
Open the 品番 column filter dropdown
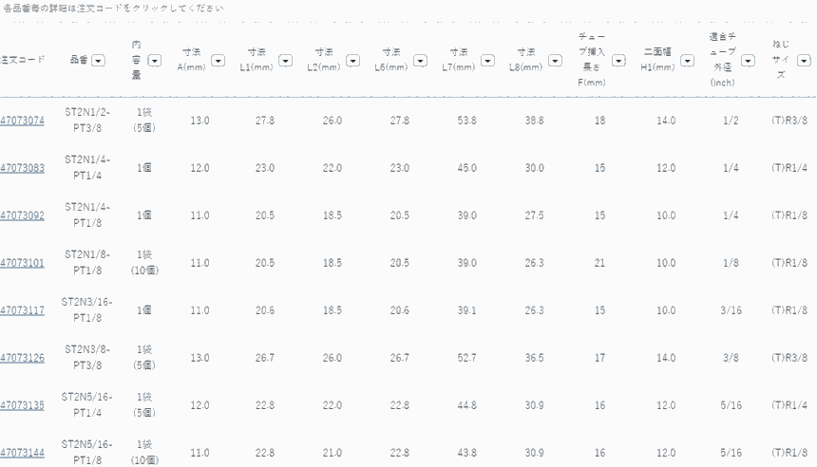click(99, 60)
